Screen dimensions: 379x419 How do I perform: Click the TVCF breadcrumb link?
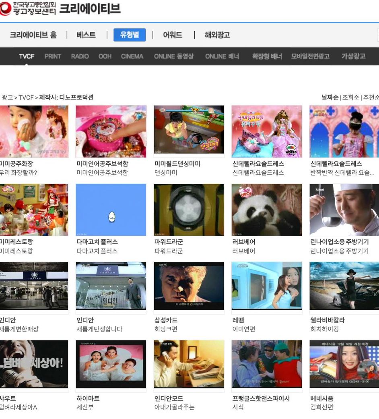(x=26, y=97)
